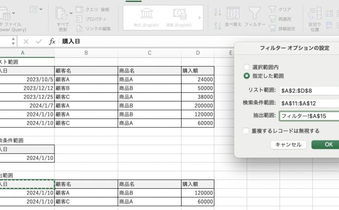Open the name box stepper arrows
Viewport: 339px width, 210px height.
(13, 42)
